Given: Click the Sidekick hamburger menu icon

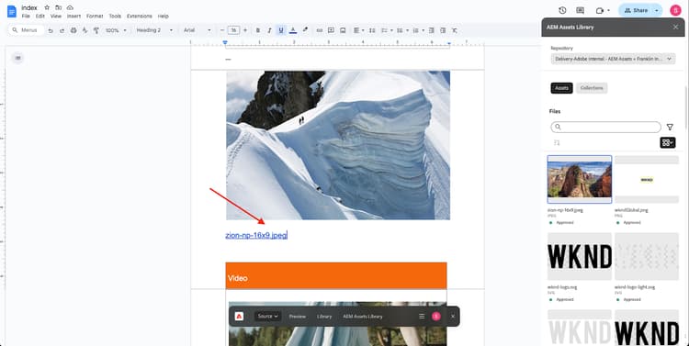Looking at the screenshot, I should coord(422,316).
